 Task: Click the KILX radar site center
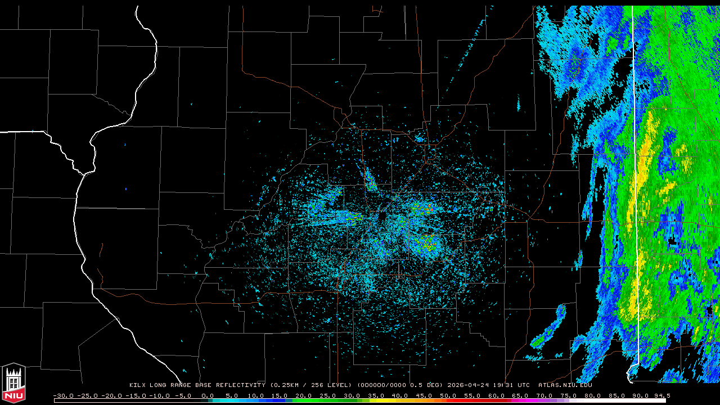(x=382, y=215)
